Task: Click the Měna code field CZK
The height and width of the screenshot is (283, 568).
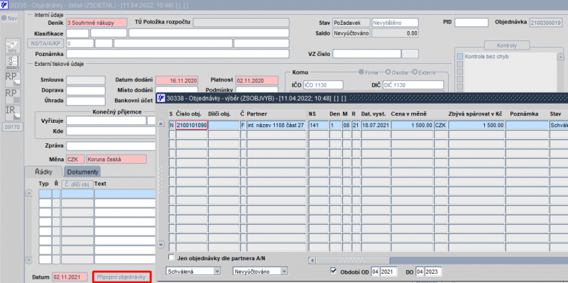Action: 75,160
